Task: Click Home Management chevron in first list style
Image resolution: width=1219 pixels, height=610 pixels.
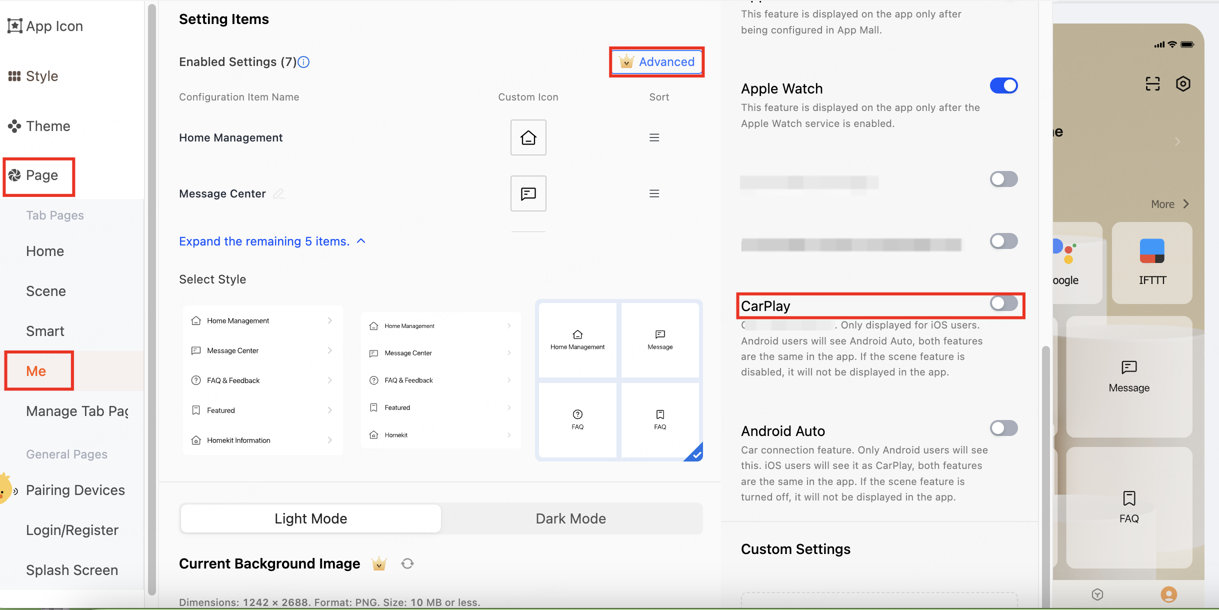Action: point(329,320)
